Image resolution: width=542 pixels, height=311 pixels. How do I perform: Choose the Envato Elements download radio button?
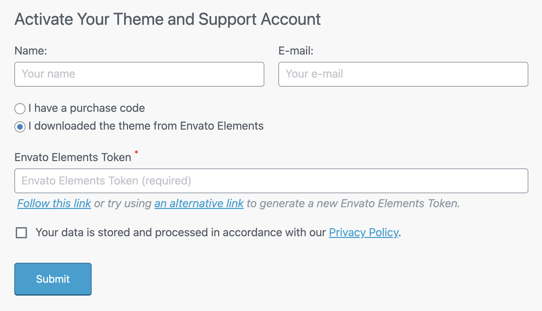(20, 126)
